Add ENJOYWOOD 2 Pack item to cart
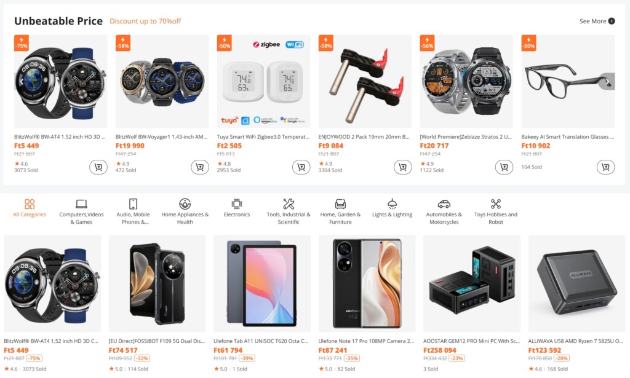This screenshot has width=630, height=378. 402,167
